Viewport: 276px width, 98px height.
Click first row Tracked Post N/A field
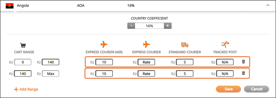pyautogui.click(x=225, y=62)
